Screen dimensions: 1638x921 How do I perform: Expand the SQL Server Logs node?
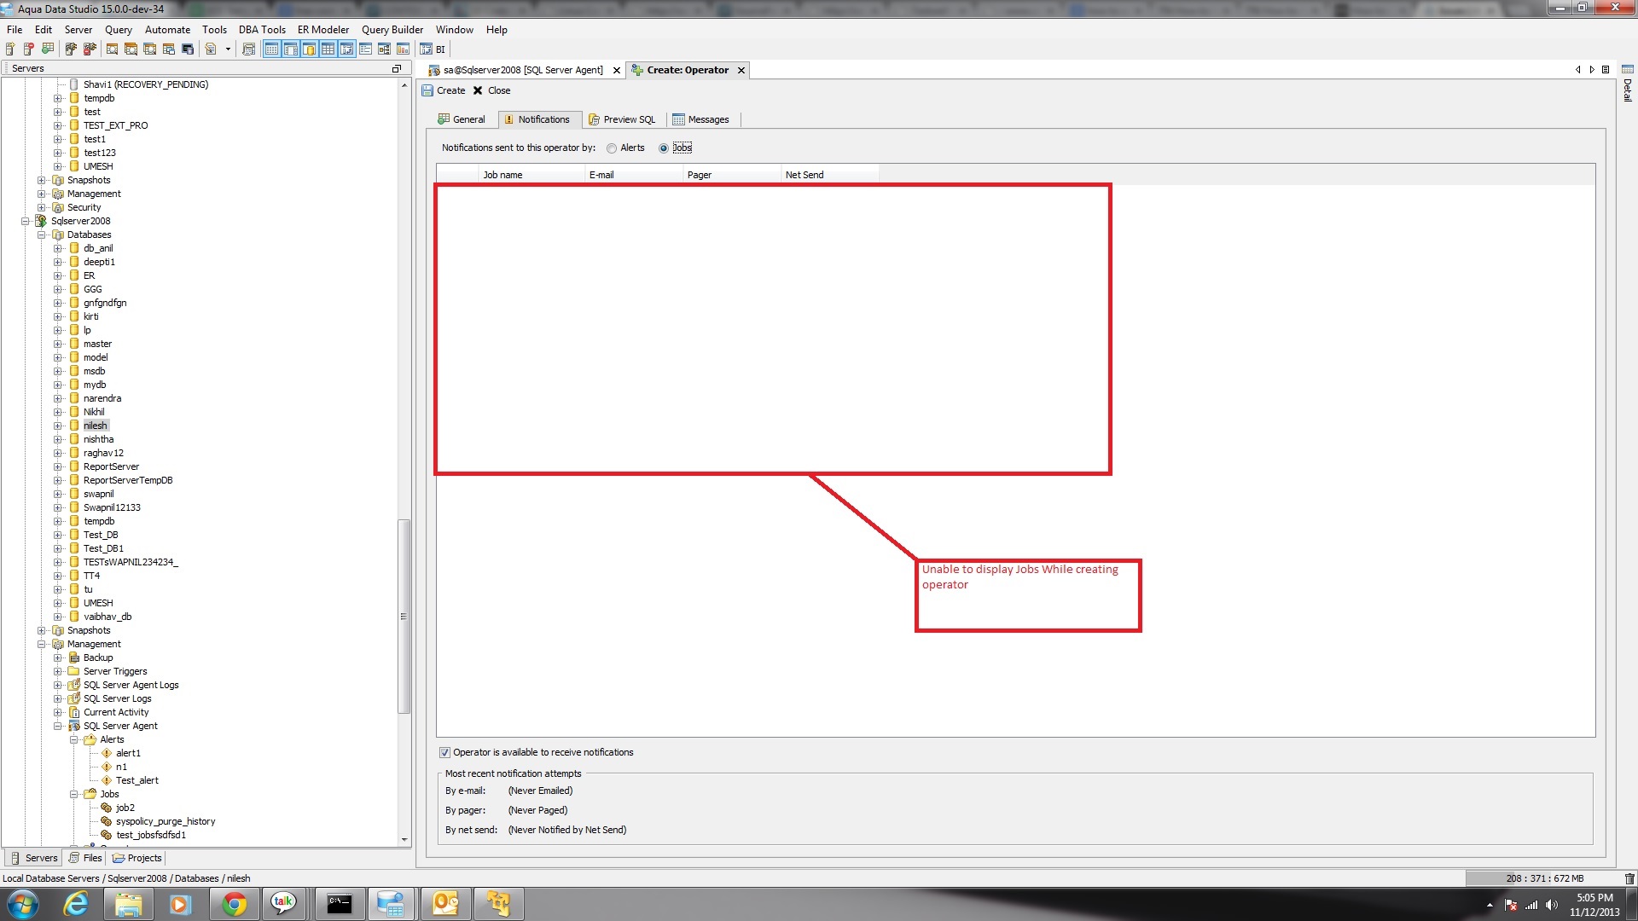coord(57,698)
